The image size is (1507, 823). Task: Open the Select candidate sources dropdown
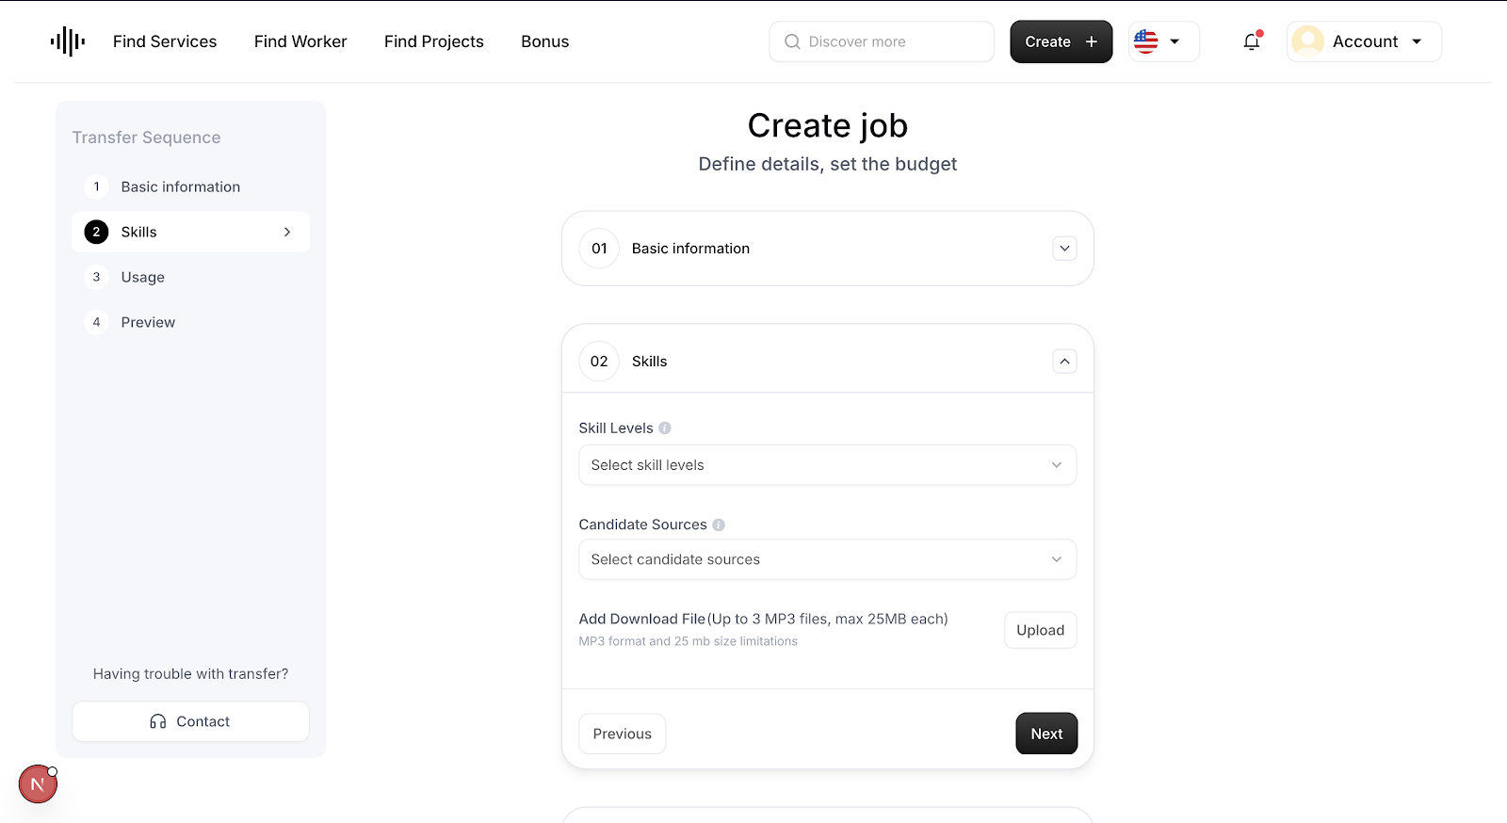[827, 559]
